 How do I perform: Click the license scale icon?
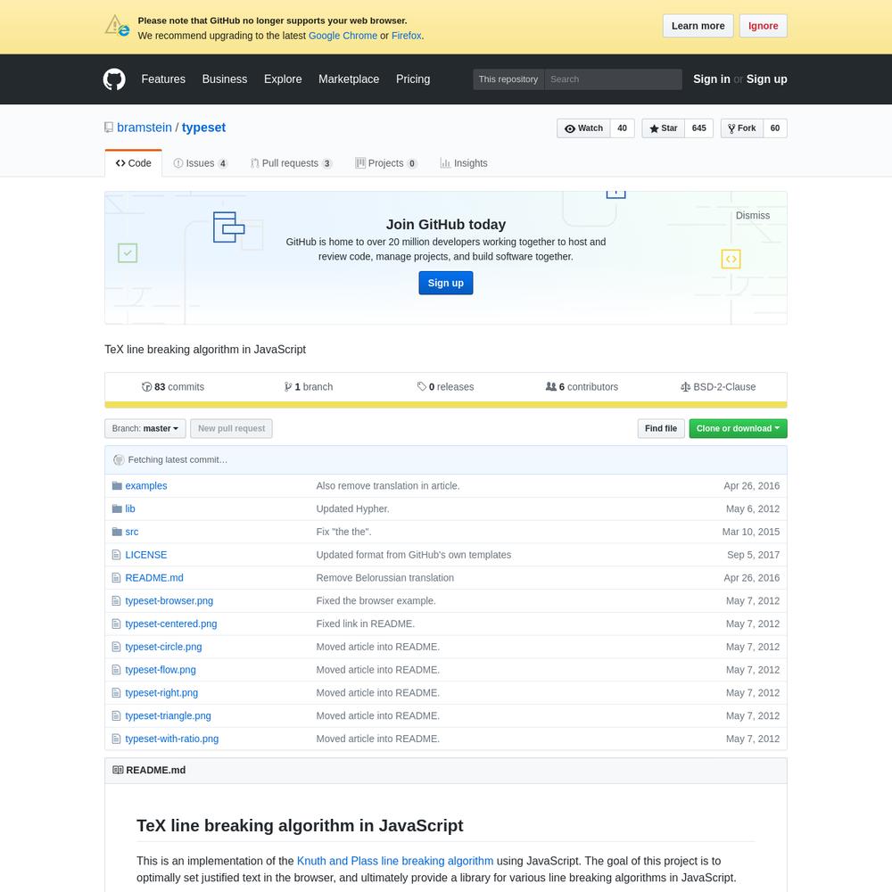(685, 387)
